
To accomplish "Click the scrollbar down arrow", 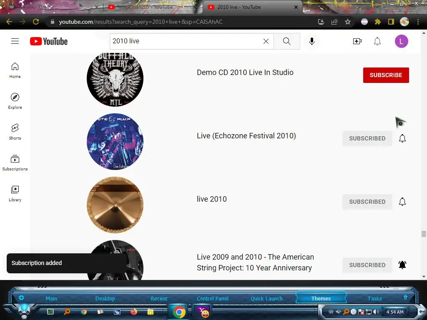I will coord(424,277).
